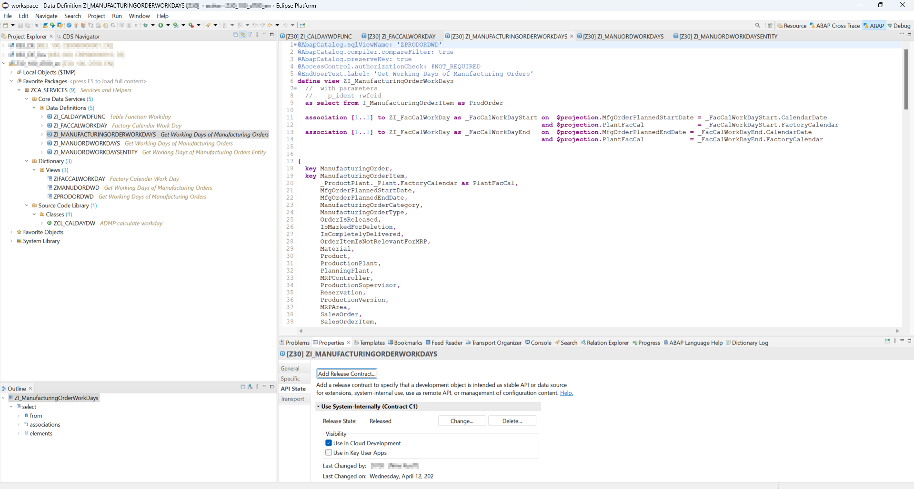Image resolution: width=914 pixels, height=489 pixels.
Task: Expand the Favorite Objects tree node
Action: pyautogui.click(x=11, y=232)
